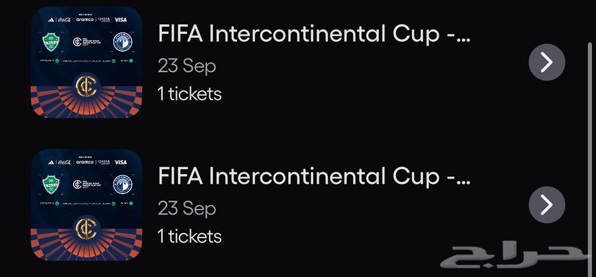Click the VISA logo on the top ticket
The height and width of the screenshot is (277, 596).
[x=120, y=20]
